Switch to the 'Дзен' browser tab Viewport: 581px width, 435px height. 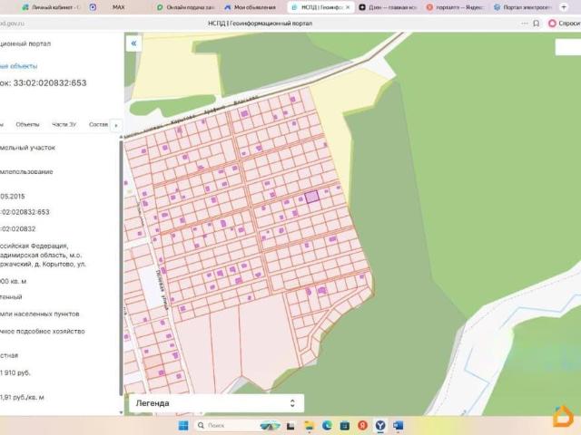pyautogui.click(x=388, y=7)
